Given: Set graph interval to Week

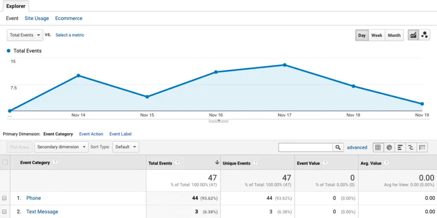Looking at the screenshot, I should pyautogui.click(x=376, y=35).
